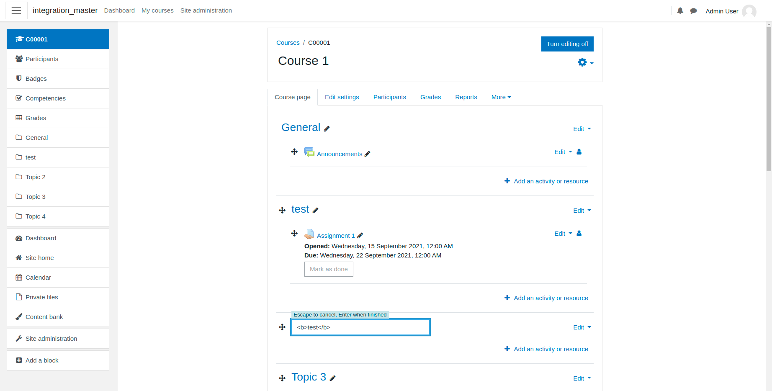Click the Mark as done button
This screenshot has height=391, width=772.
[x=329, y=269]
